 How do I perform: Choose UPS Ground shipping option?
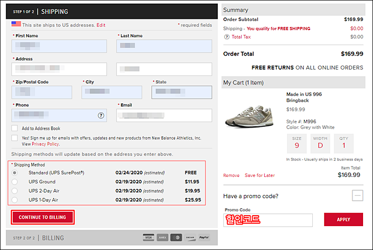coord(14,182)
